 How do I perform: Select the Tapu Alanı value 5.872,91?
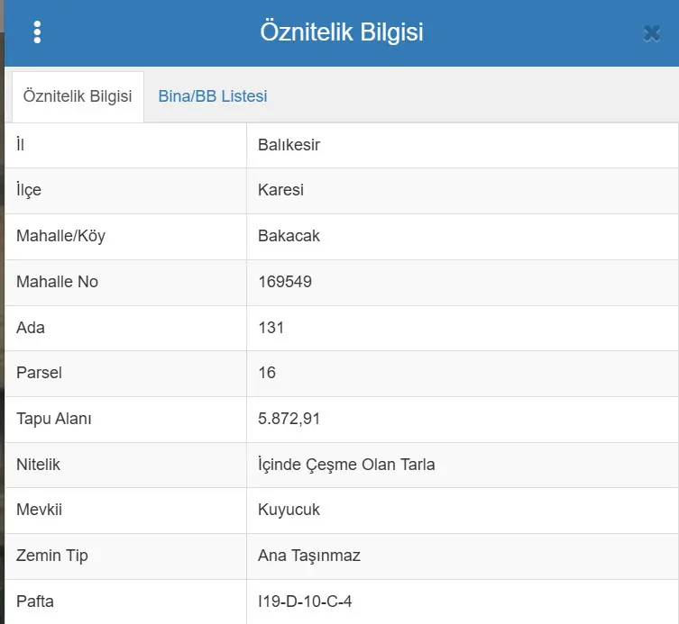click(289, 419)
